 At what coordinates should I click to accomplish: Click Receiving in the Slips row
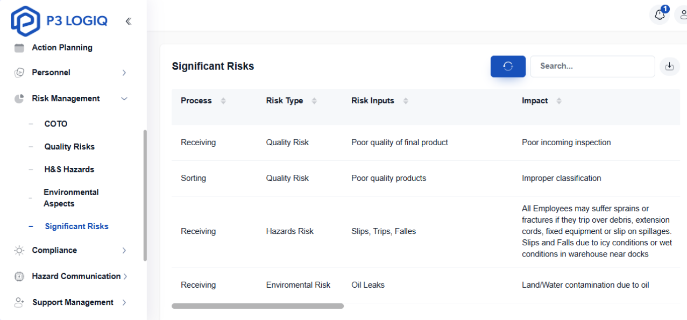pos(198,231)
